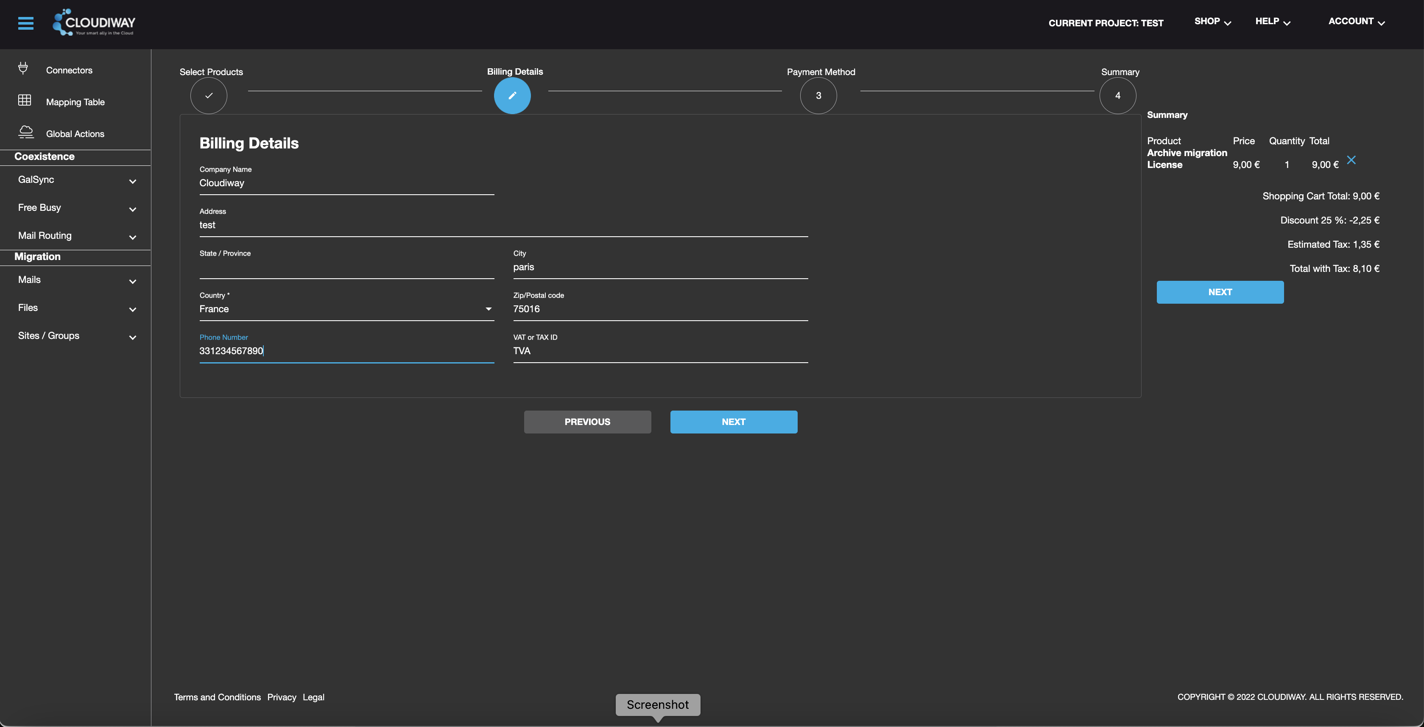The height and width of the screenshot is (727, 1424).
Task: Click the Summary step 4 circle
Action: [x=1117, y=95]
